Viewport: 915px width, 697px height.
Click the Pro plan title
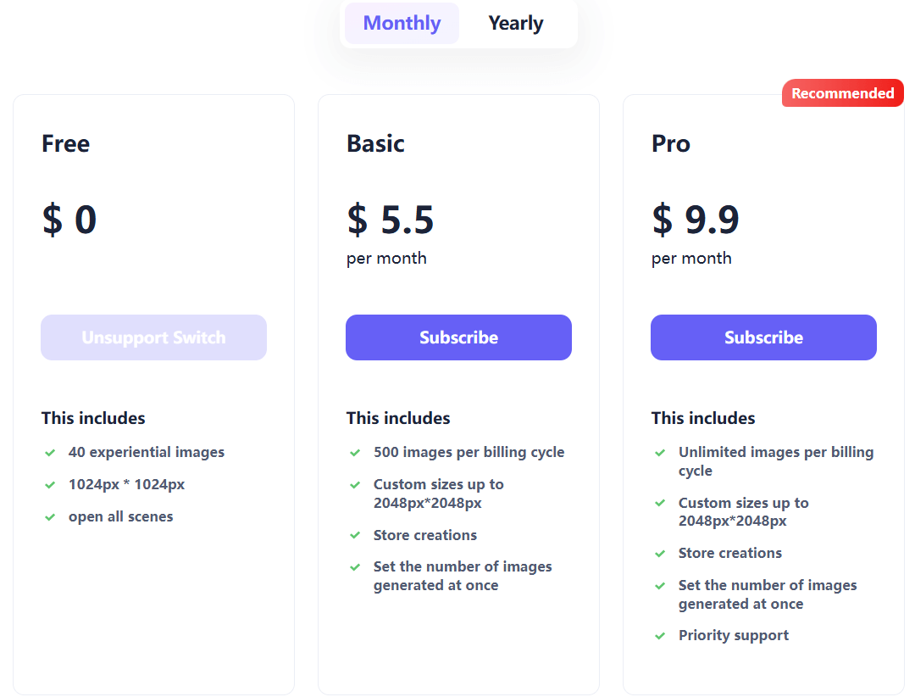pyautogui.click(x=670, y=143)
